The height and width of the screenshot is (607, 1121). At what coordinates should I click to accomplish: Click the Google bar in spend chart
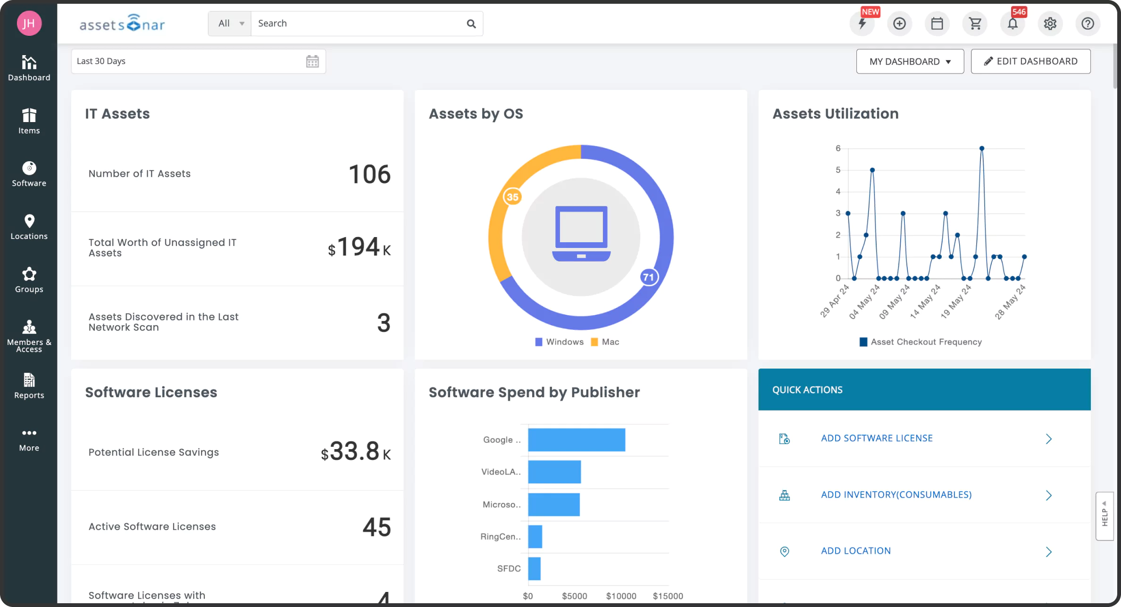pyautogui.click(x=576, y=440)
